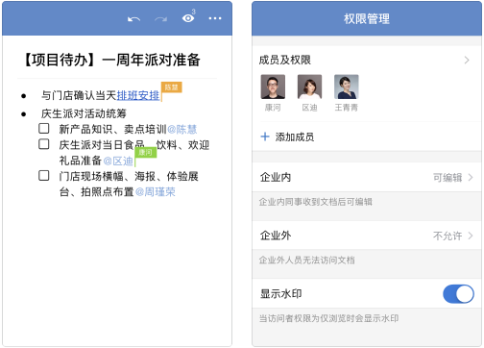The image size is (484, 348).
Task: Click the plus icon beside 添加成员
Action: pos(265,137)
